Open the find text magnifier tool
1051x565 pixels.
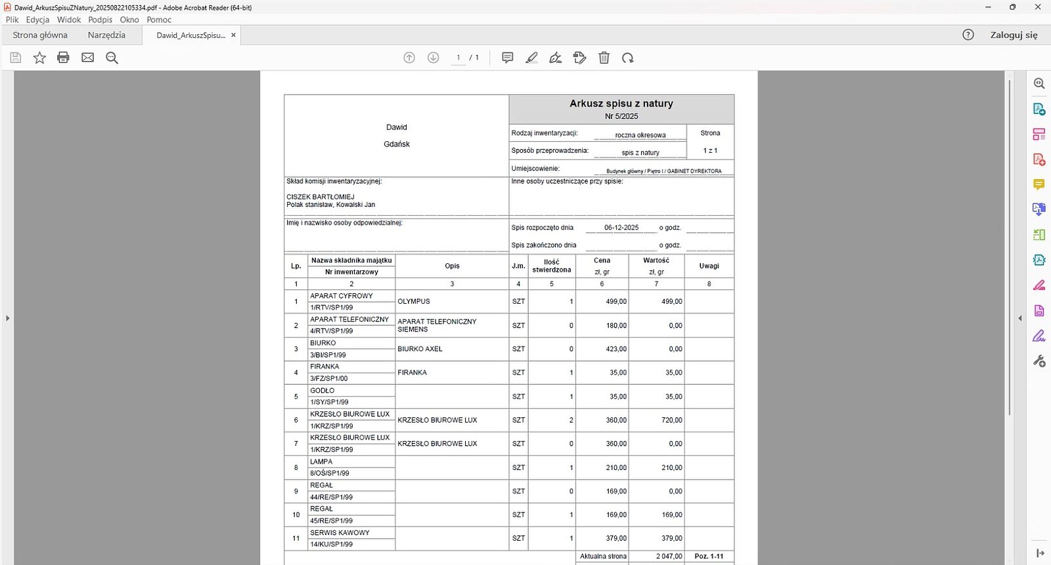click(x=112, y=58)
